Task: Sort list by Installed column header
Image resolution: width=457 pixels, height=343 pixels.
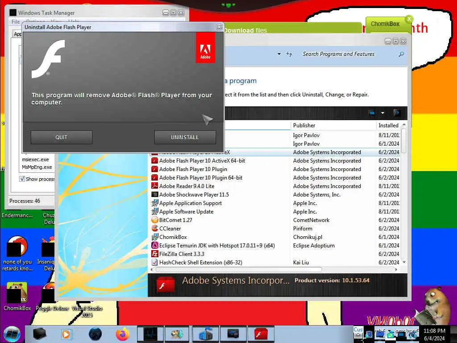Action: (x=389, y=125)
